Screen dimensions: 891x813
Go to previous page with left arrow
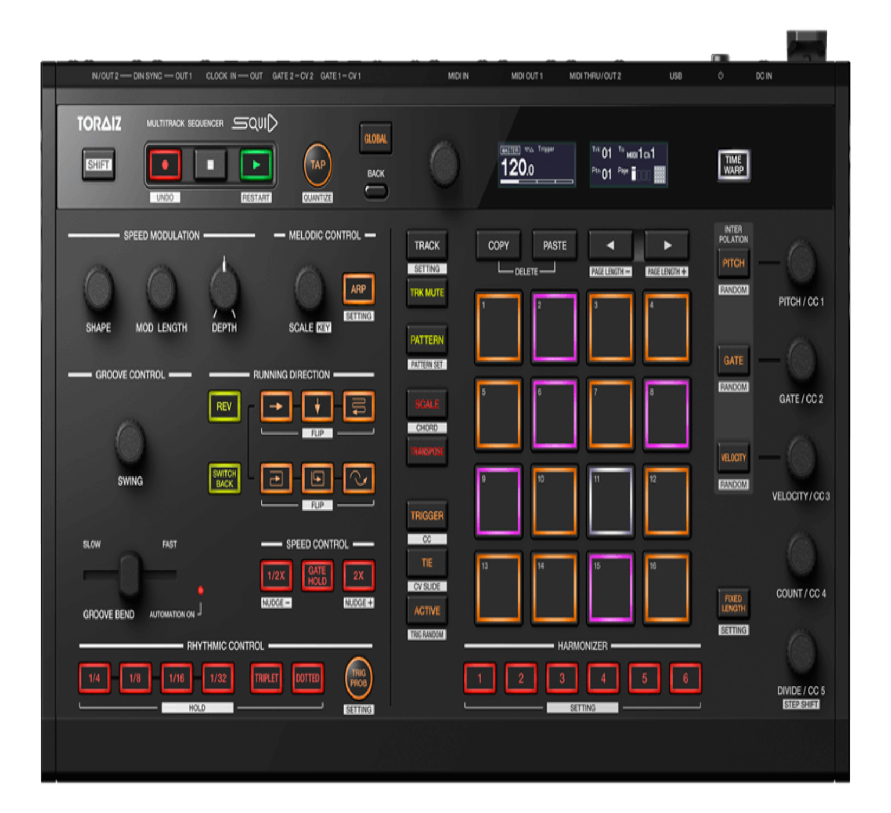point(610,246)
